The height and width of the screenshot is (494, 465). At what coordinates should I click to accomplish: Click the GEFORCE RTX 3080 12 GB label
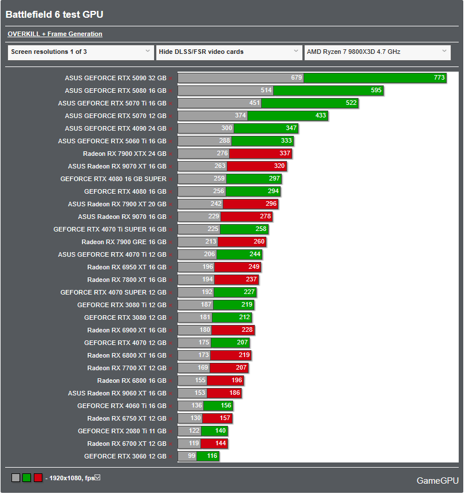[x=125, y=318]
